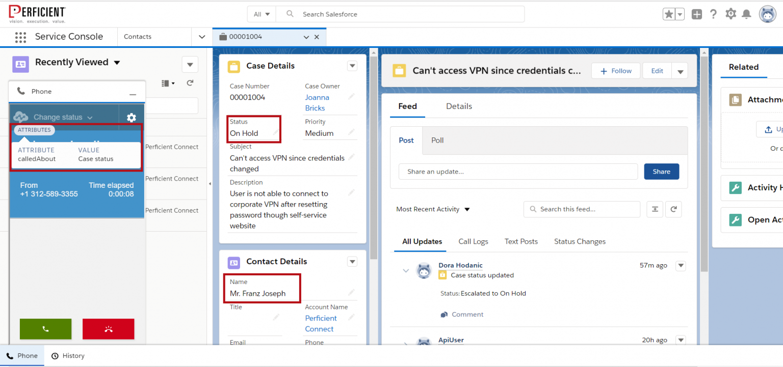Open the search scope All dropdown
The width and height of the screenshot is (783, 367).
point(261,14)
